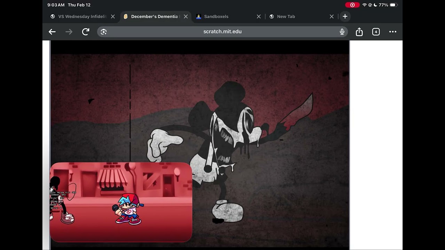Close the December's Dementia tab
This screenshot has width=445, height=250.
click(x=186, y=16)
